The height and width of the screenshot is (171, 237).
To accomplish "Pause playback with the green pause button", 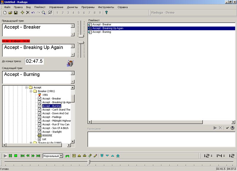I will (x=10, y=156).
